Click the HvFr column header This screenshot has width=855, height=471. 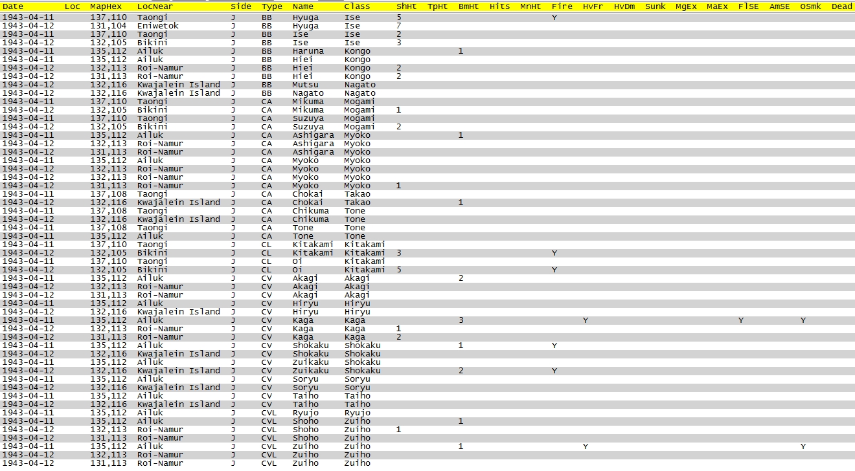(x=593, y=6)
